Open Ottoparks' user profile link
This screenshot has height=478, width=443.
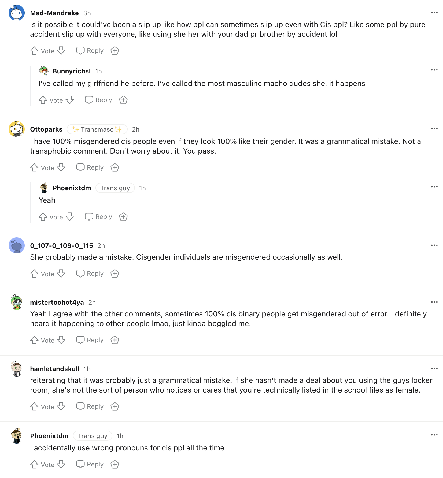[46, 129]
